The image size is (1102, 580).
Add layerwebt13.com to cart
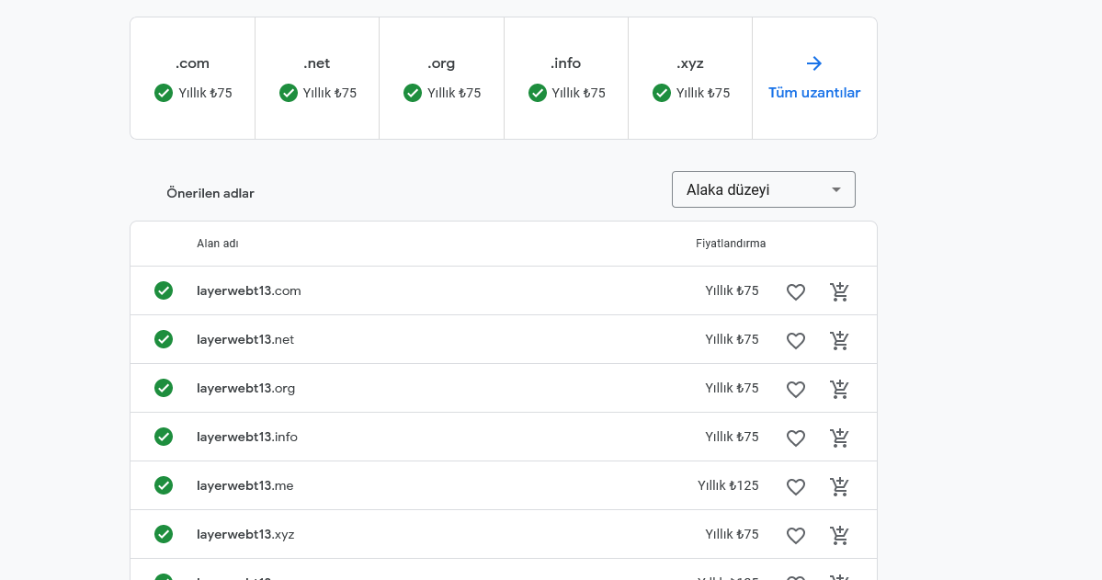coord(839,291)
